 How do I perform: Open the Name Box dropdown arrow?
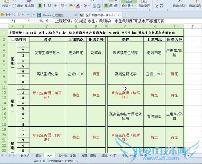[28, 21]
